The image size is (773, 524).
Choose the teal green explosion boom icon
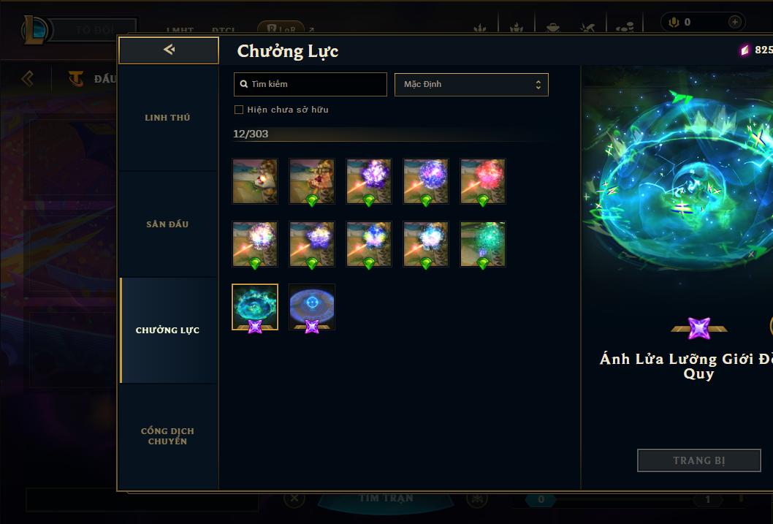click(483, 244)
